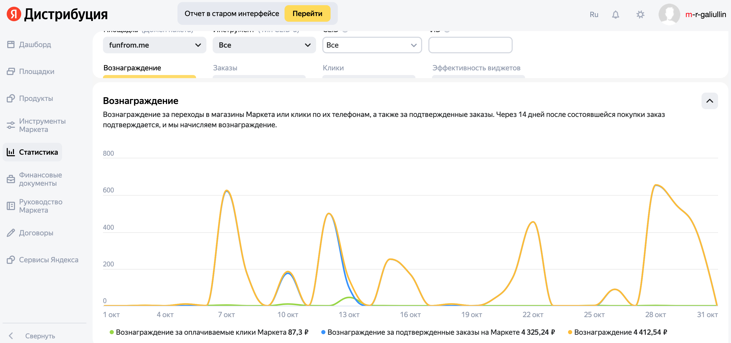This screenshot has height=343, width=731.
Task: Open the funfrom.me site dropdown
Action: [154, 45]
